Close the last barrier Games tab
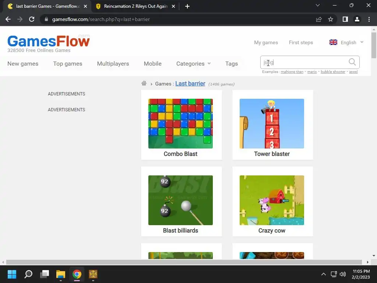 [x=85, y=6]
